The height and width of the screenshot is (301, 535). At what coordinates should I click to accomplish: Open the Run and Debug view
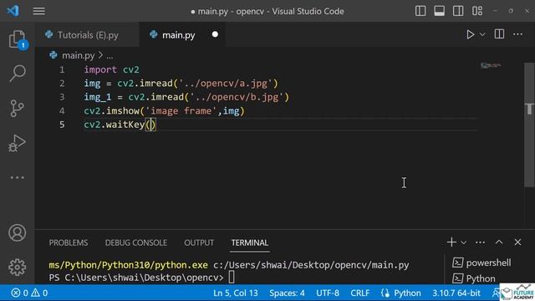click(x=17, y=143)
